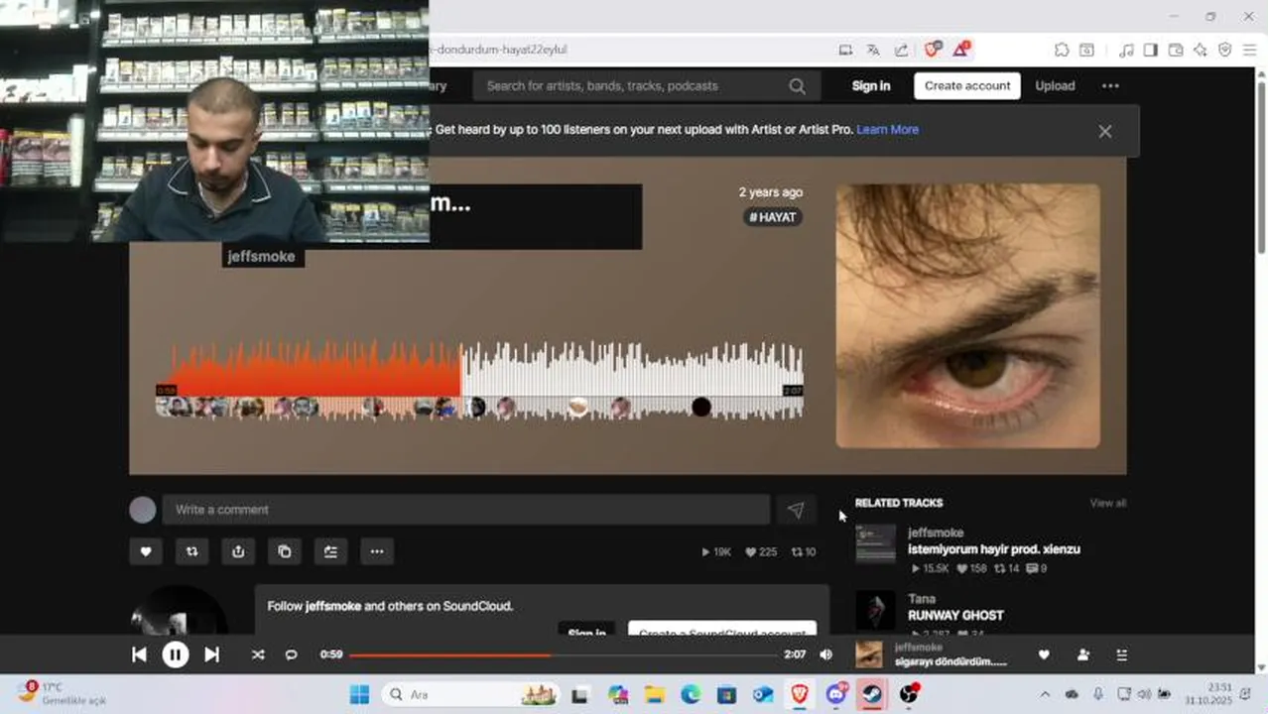Viewport: 1268px width, 714px height.
Task: Like the current track in player bar
Action: 1044,654
